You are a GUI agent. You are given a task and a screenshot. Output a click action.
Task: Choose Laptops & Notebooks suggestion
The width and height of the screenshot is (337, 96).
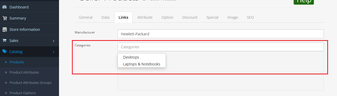point(141,64)
